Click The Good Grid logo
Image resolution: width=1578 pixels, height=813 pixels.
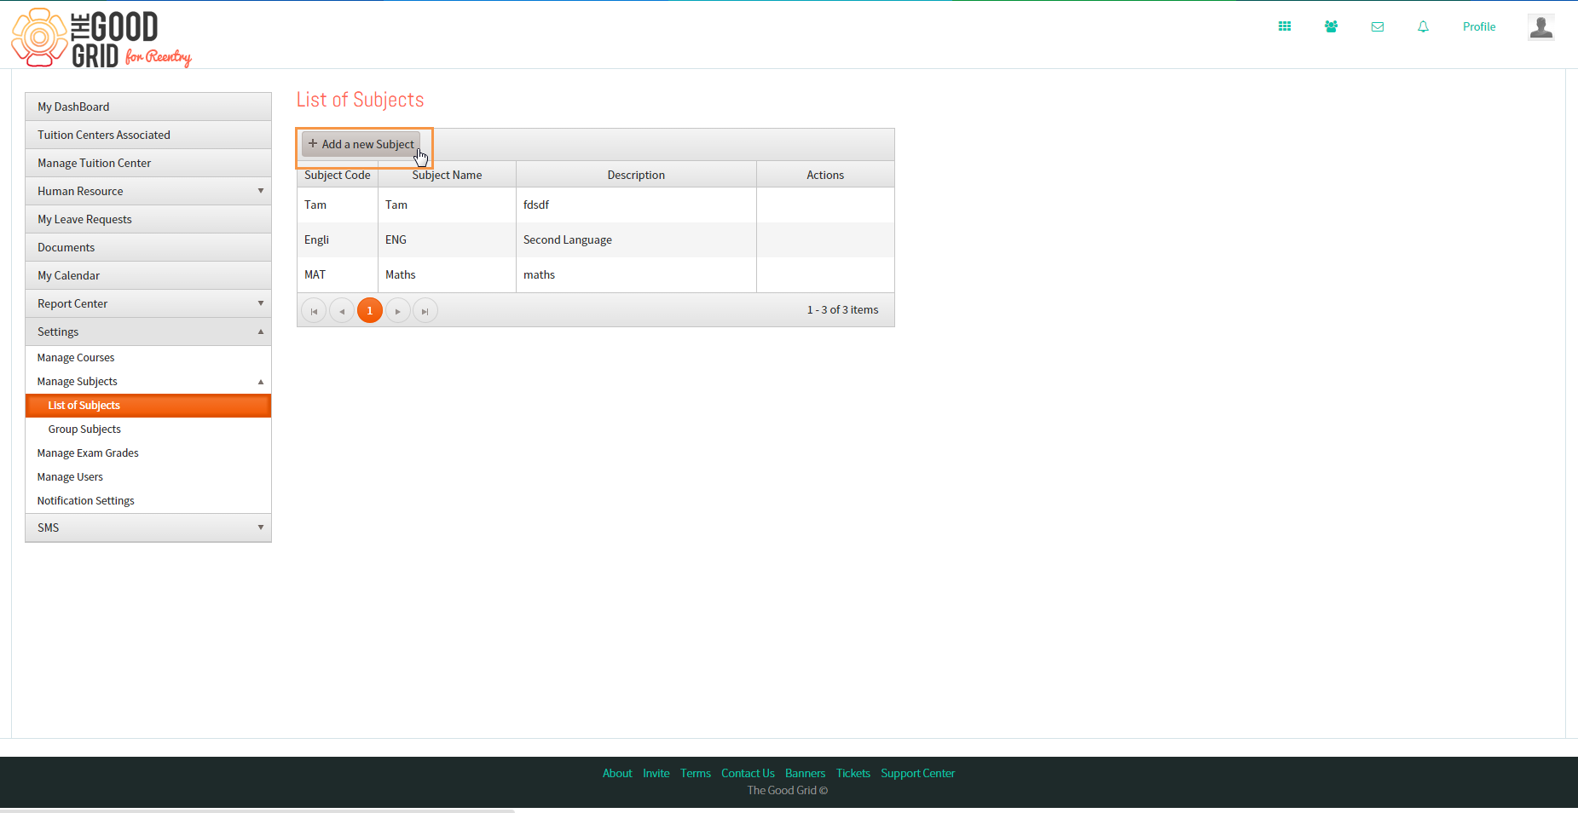pos(101,38)
